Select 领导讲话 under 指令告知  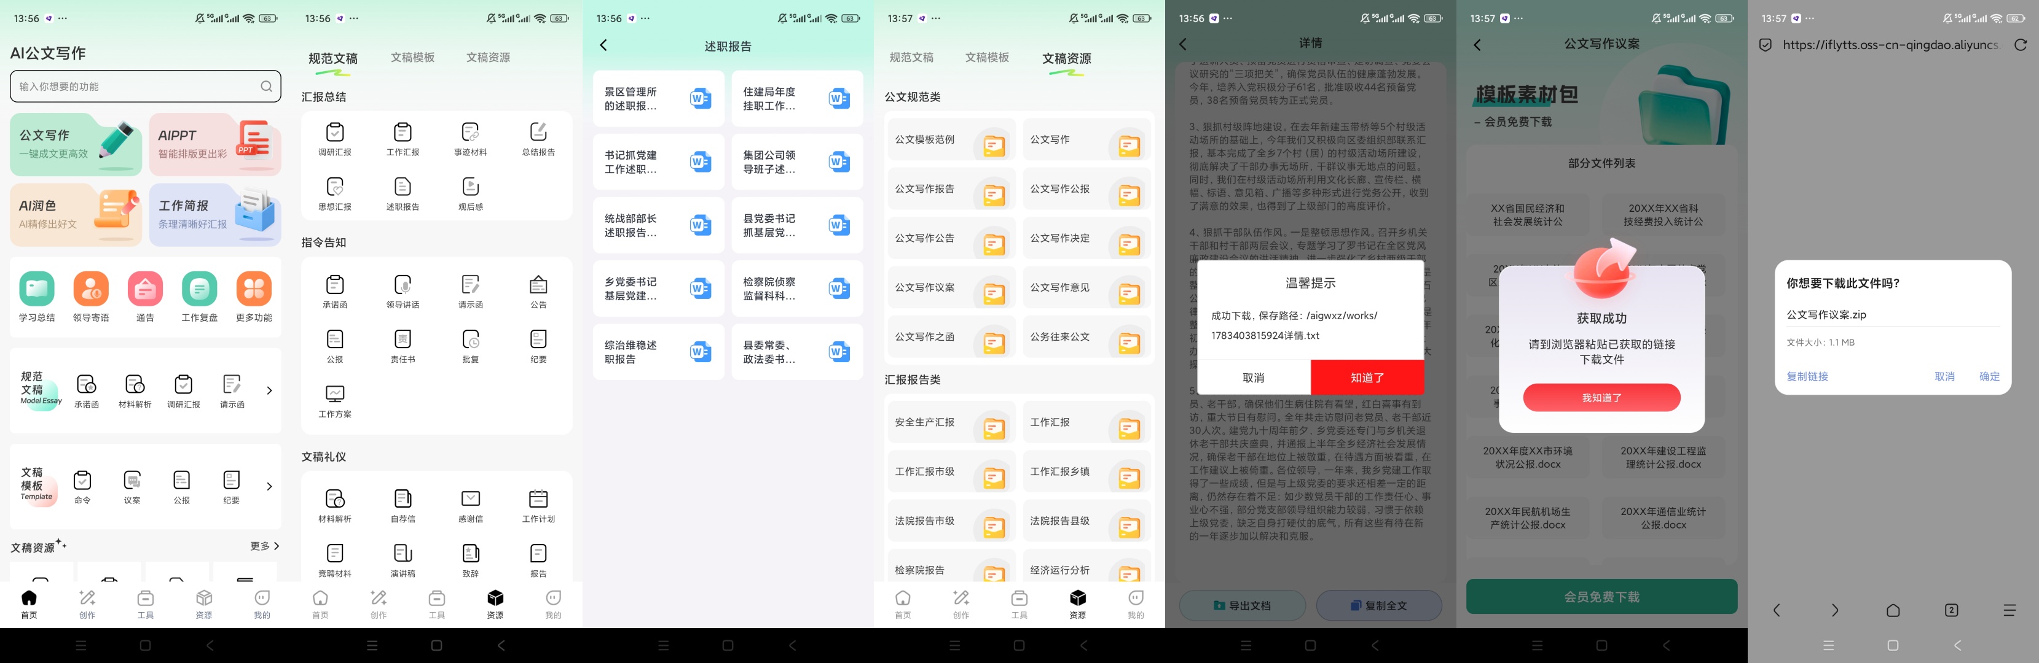403,292
